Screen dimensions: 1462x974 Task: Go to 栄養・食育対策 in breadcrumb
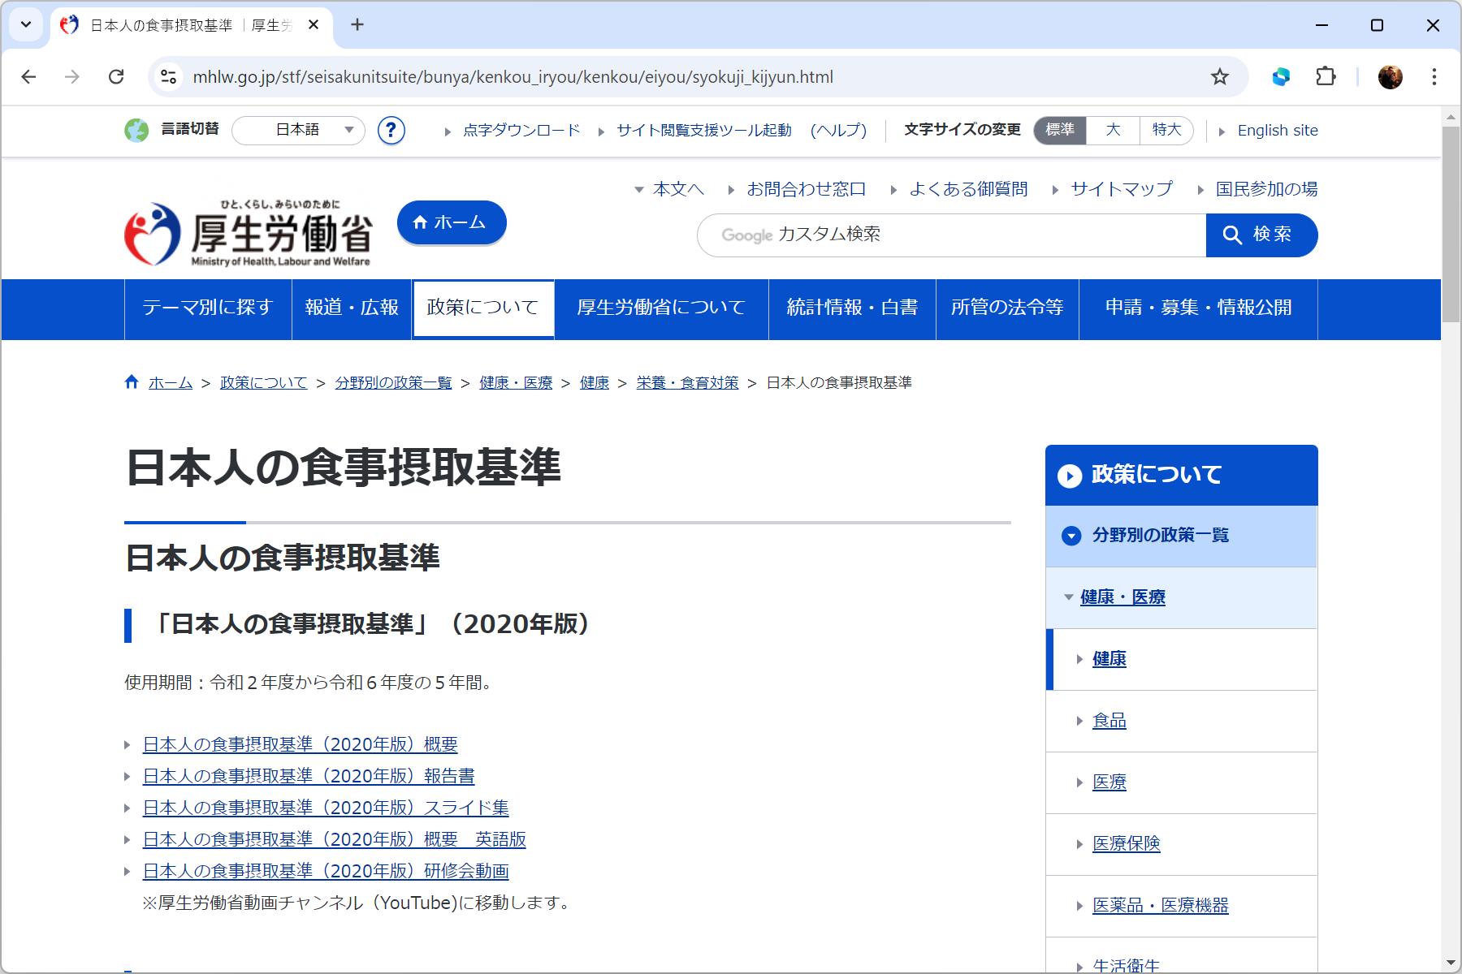click(x=687, y=382)
